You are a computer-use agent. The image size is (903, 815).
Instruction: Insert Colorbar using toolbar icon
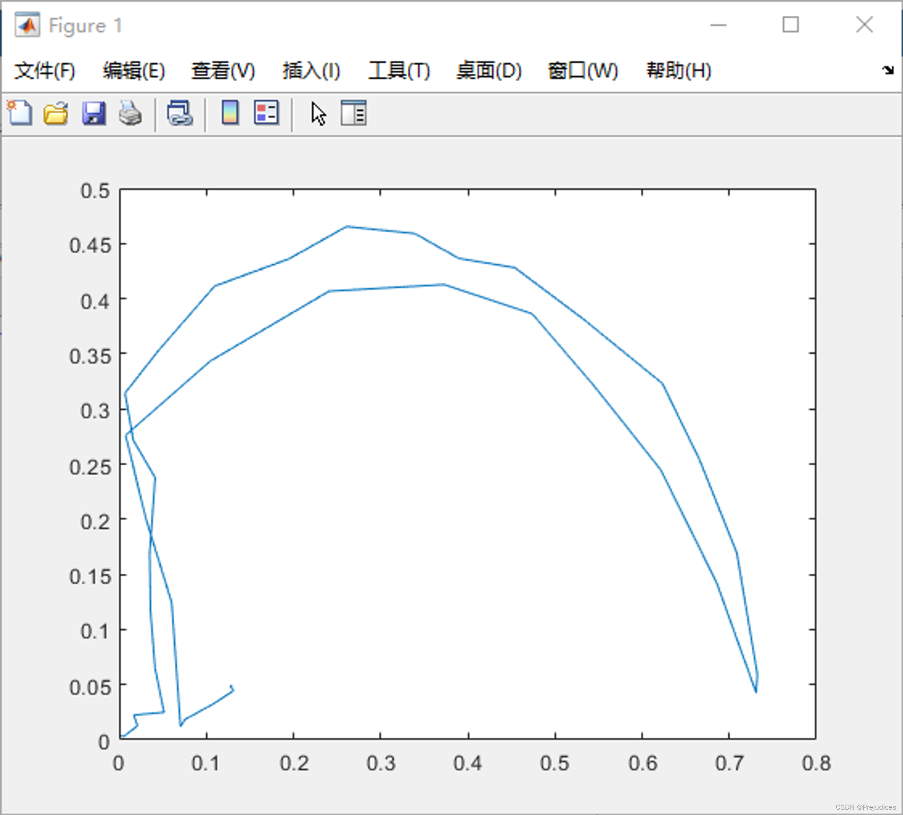coord(230,113)
